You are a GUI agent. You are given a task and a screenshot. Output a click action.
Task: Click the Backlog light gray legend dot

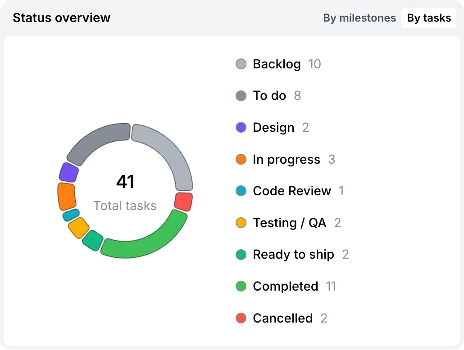[241, 64]
